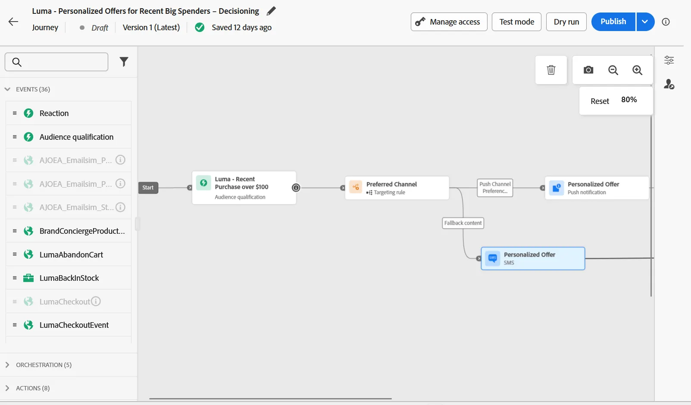Expand the ACTIONS section

pyautogui.click(x=7, y=388)
